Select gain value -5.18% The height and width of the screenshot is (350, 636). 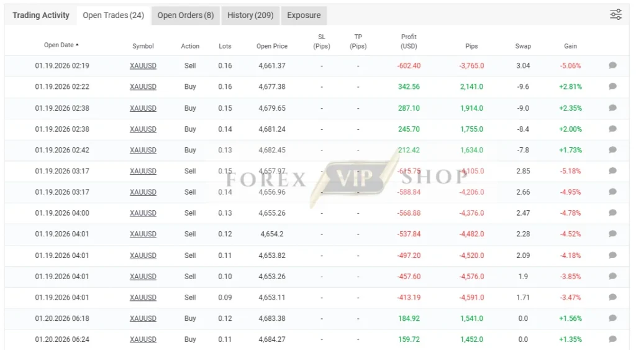coord(570,172)
